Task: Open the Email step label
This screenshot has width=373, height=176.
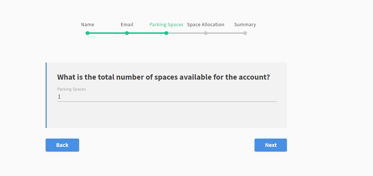Action: tap(127, 25)
